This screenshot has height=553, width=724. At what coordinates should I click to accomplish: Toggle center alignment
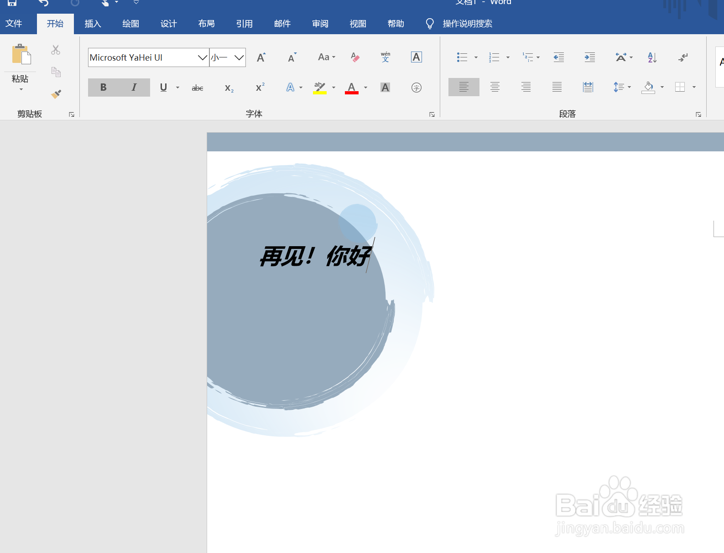495,87
